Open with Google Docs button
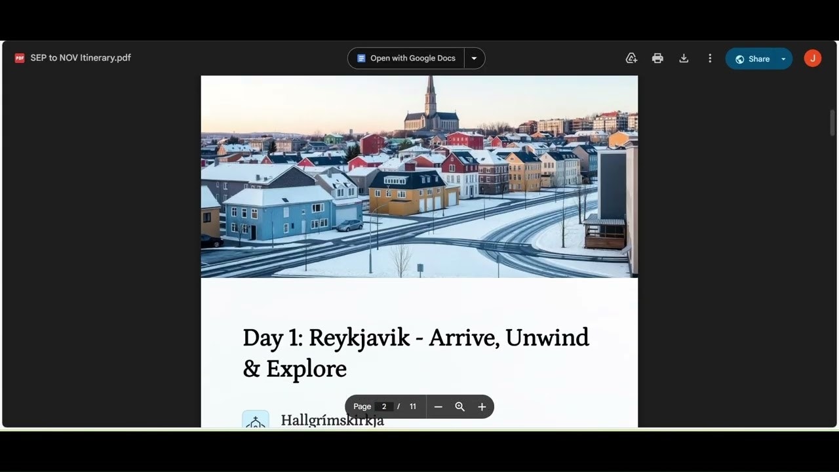Image resolution: width=839 pixels, height=472 pixels. click(406, 58)
